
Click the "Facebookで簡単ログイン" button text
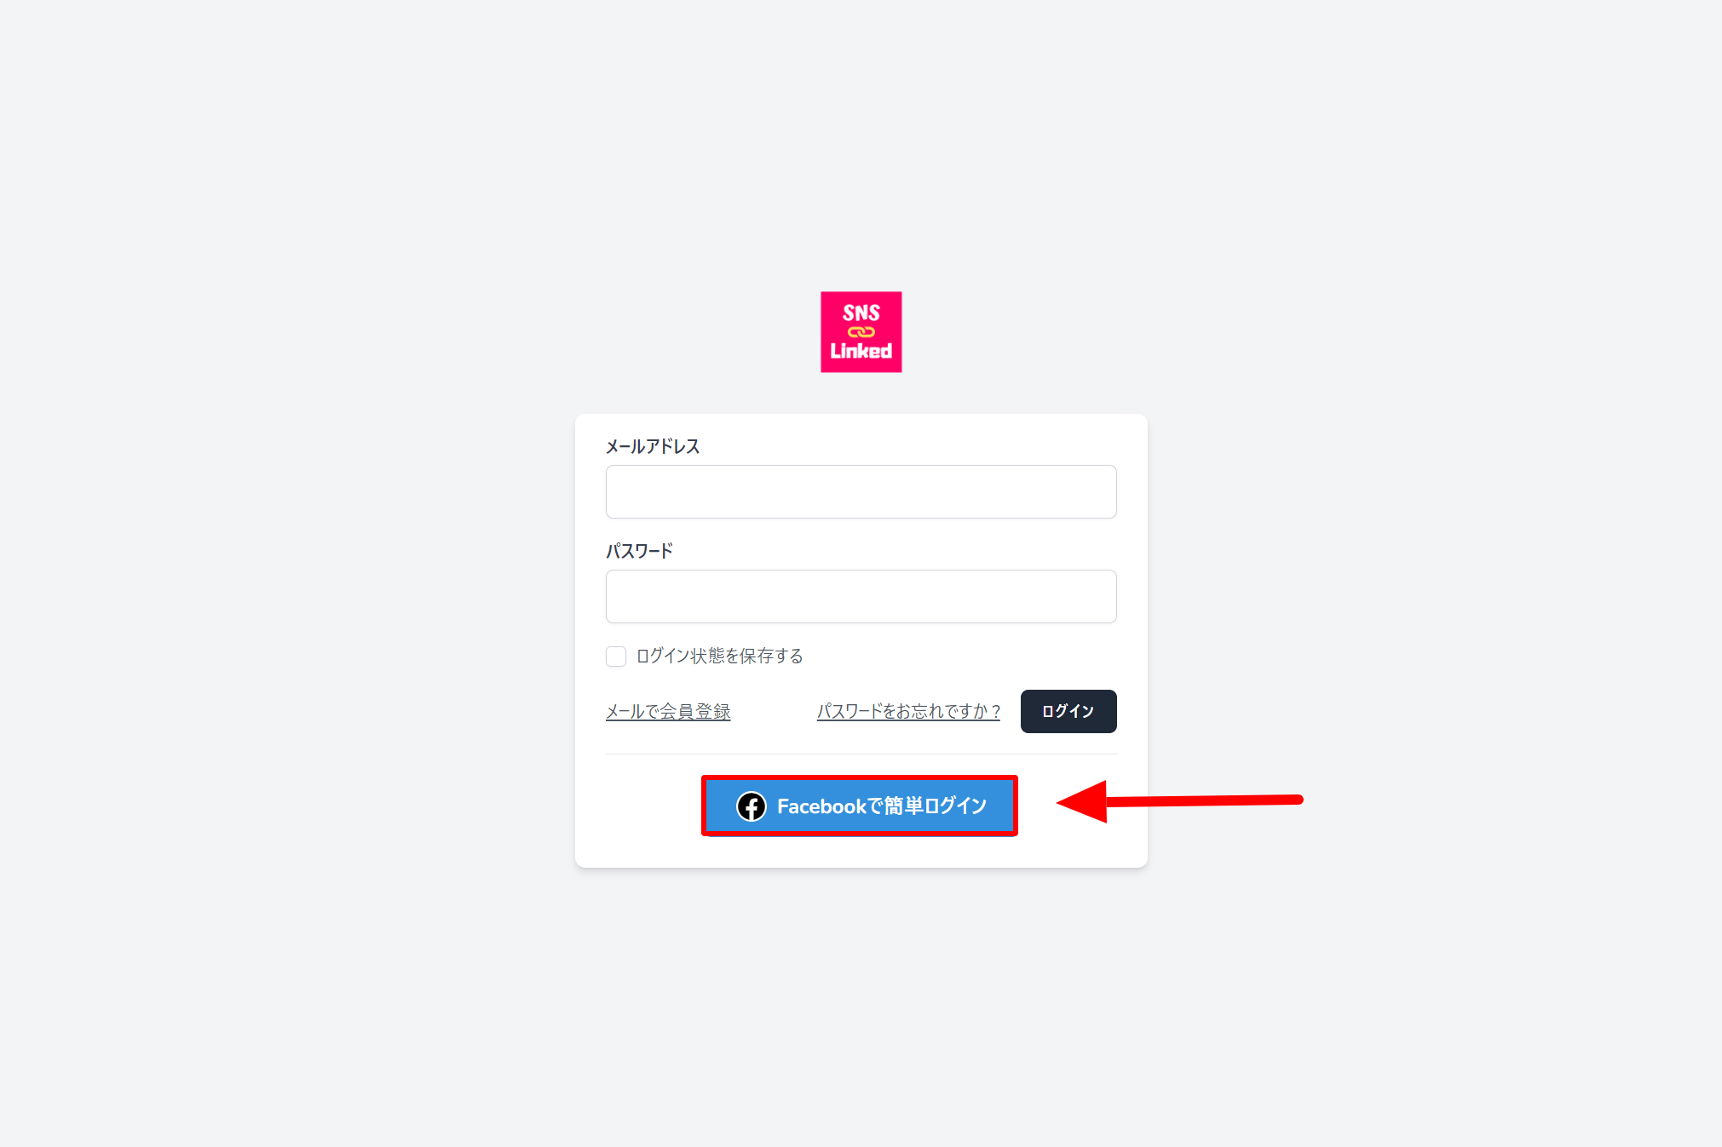(882, 806)
